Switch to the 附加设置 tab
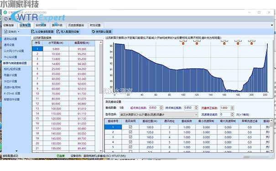The image size is (276, 171). 95,25
